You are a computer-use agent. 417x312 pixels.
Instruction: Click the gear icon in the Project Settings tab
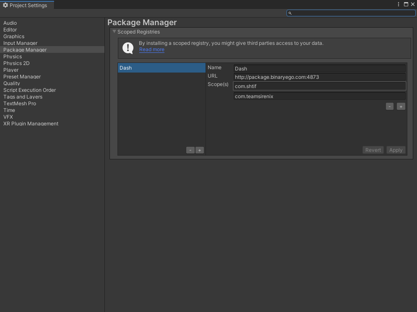[5, 5]
